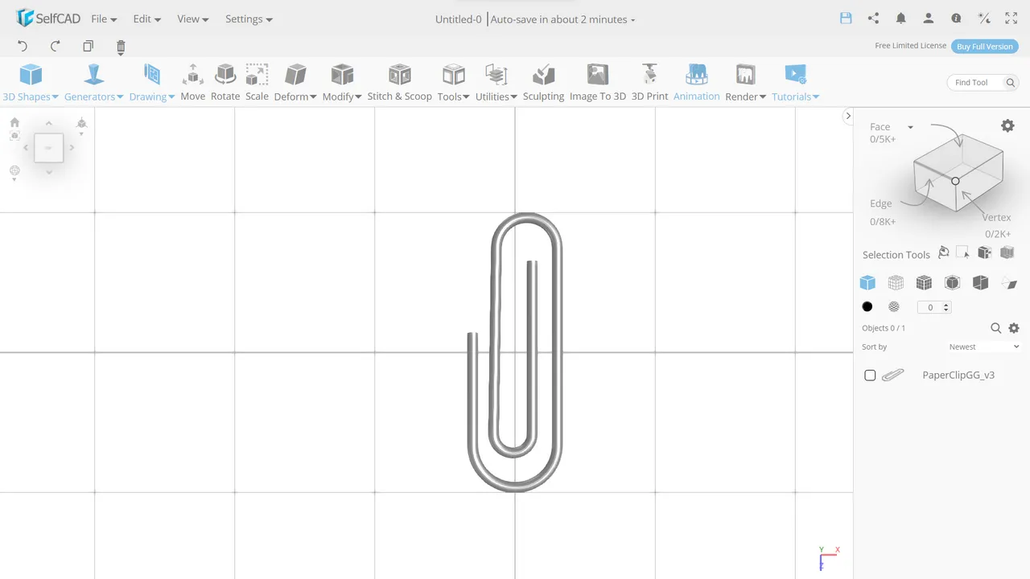Delete with the trash can icon

[121, 47]
